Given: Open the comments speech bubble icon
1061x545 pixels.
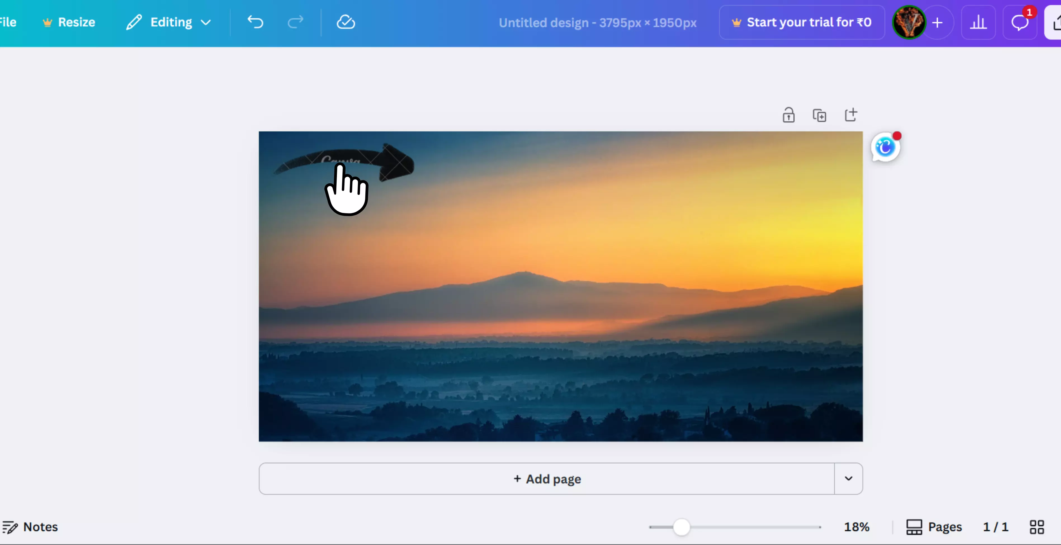Looking at the screenshot, I should pyautogui.click(x=1019, y=22).
